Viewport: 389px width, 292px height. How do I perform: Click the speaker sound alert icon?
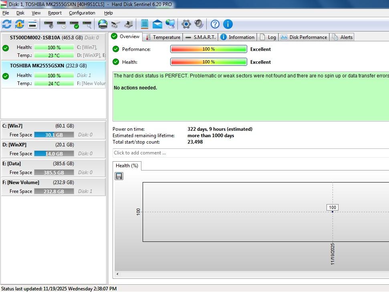(199, 24)
